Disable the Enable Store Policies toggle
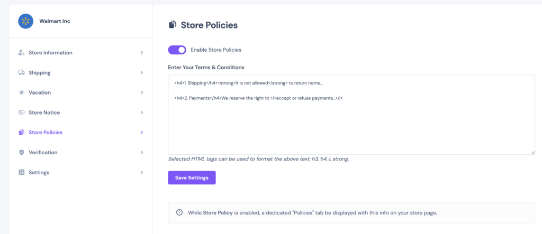542x234 pixels. (x=177, y=50)
